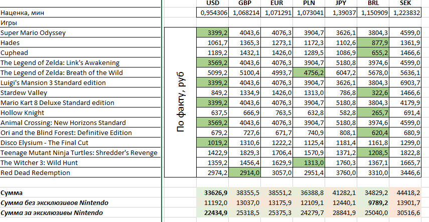This screenshot has width=429, height=222.
Task: Select green BRL cell 1208,5 for Shredder's Revenge
Action: click(373, 152)
